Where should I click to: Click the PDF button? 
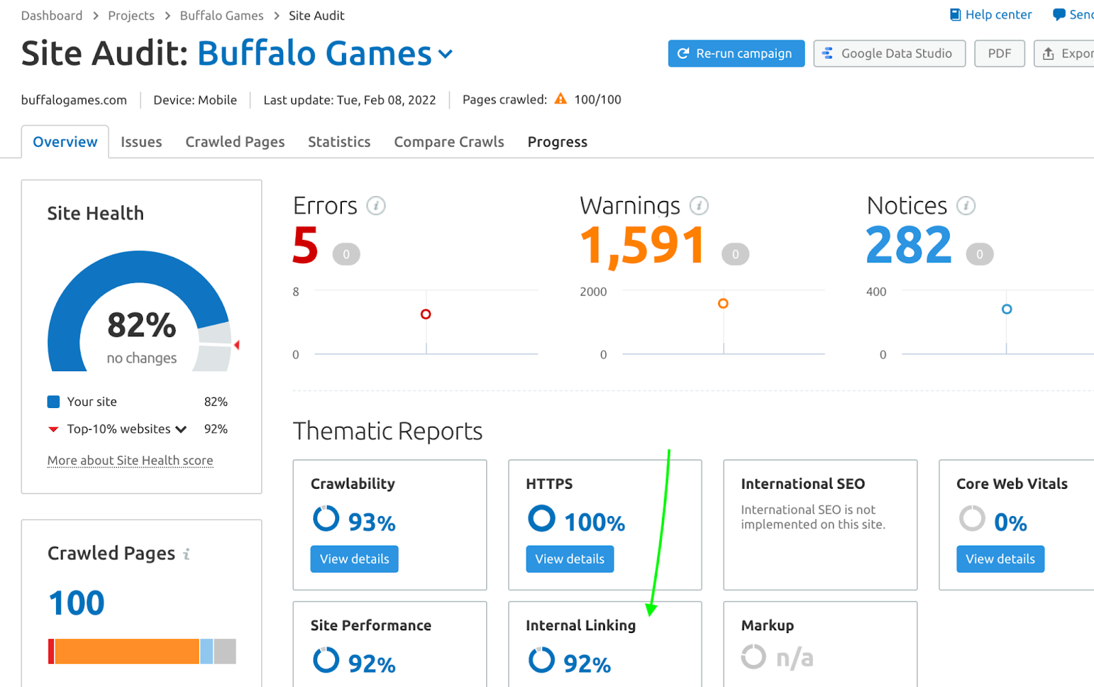pos(1000,53)
